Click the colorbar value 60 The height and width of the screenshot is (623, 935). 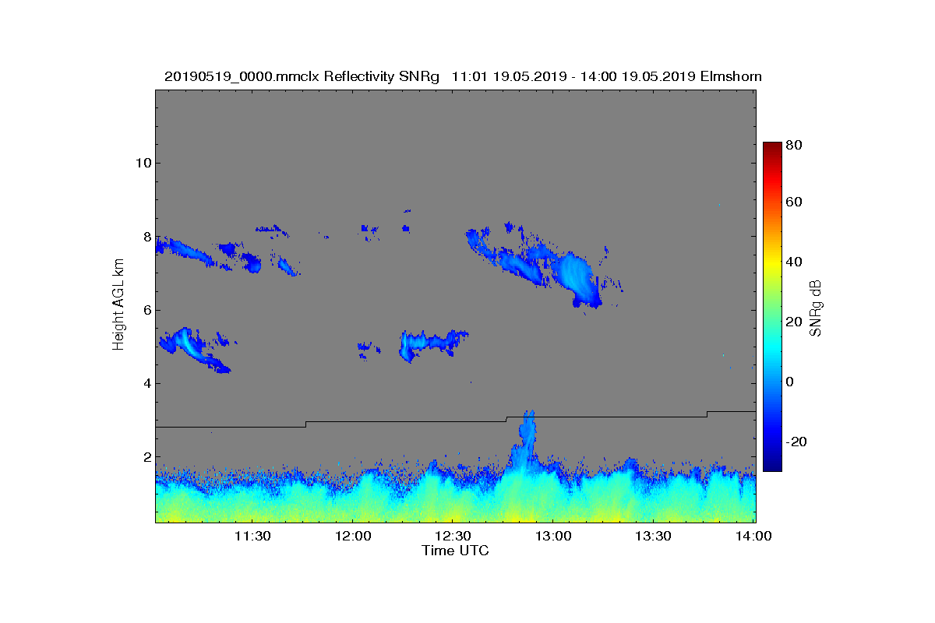pos(796,202)
